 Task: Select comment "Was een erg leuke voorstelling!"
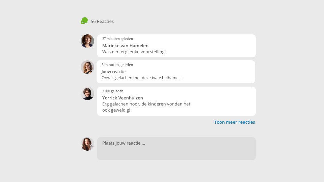(134, 52)
